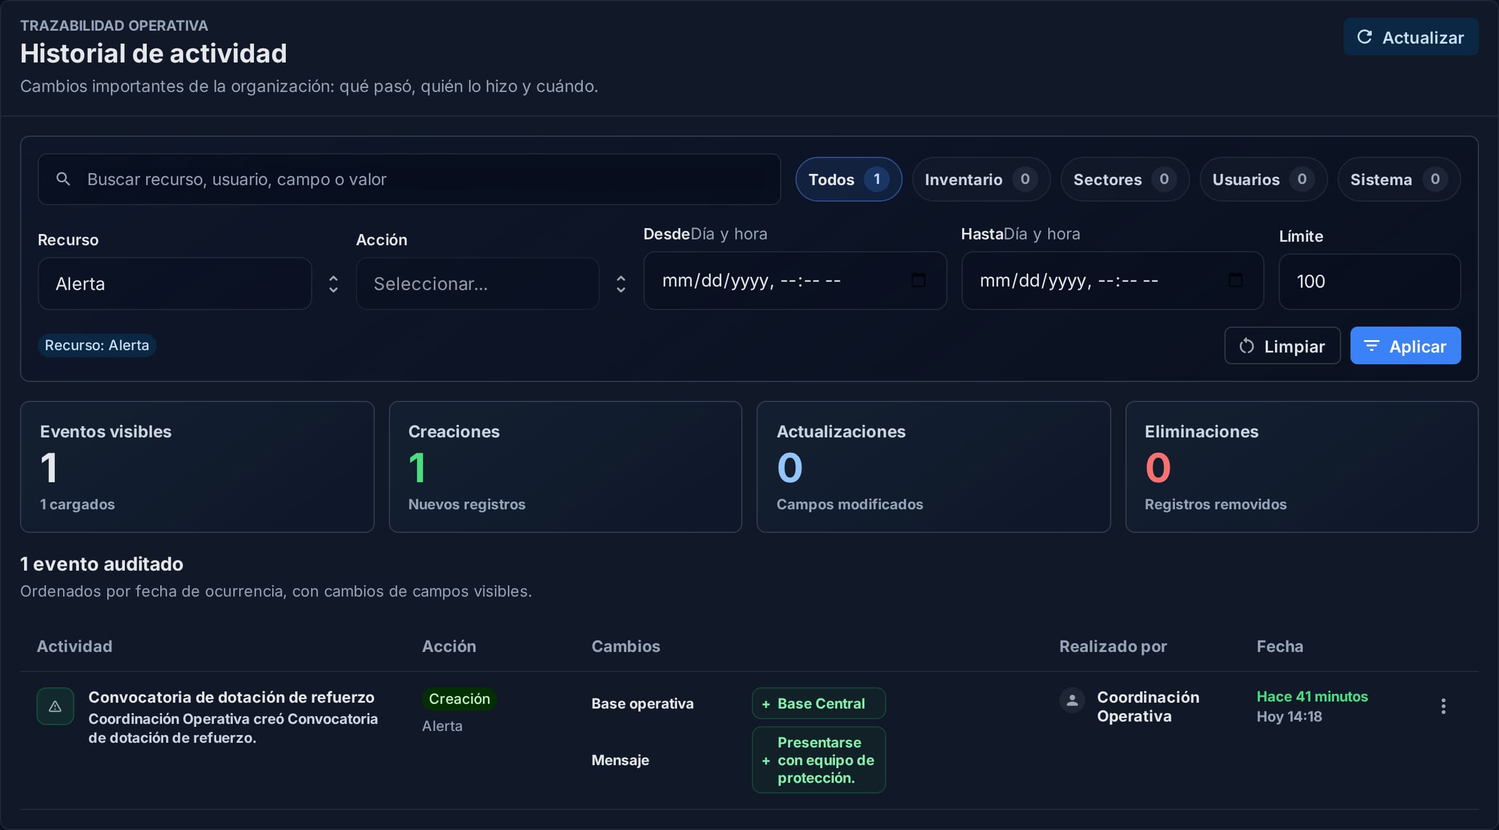1499x830 pixels.
Task: Click the + Base Central change chip
Action: coord(818,703)
